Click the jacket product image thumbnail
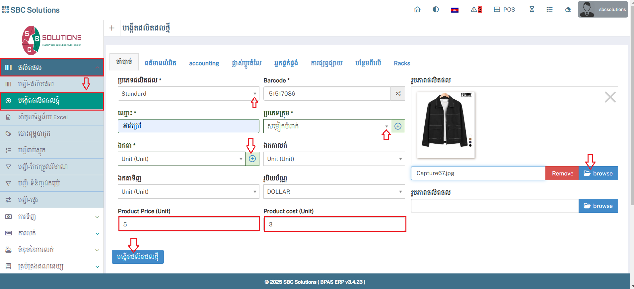634x289 pixels. 446,125
